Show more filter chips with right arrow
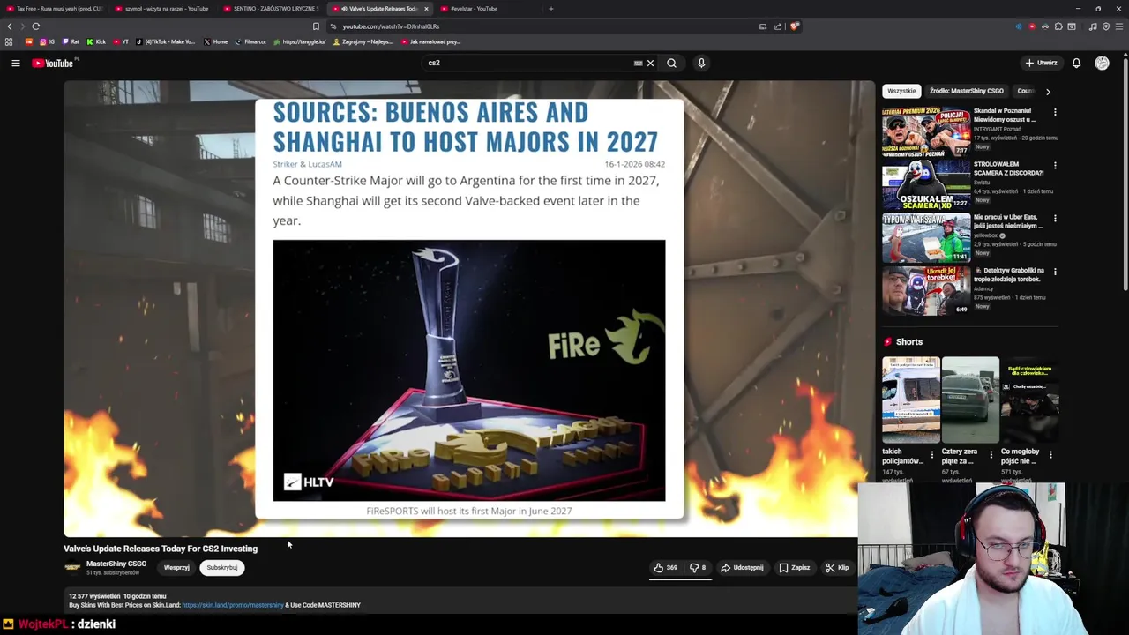The height and width of the screenshot is (635, 1129). tap(1048, 91)
